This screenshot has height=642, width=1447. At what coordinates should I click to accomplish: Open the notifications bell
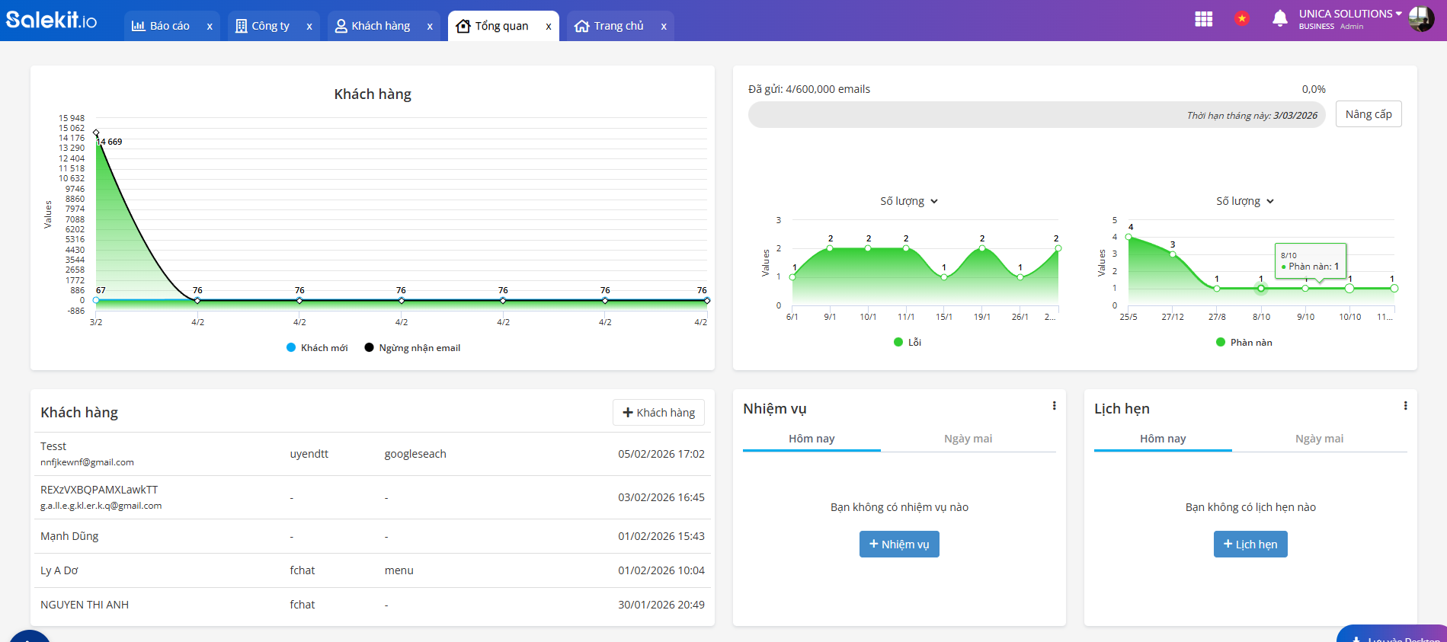(1279, 19)
